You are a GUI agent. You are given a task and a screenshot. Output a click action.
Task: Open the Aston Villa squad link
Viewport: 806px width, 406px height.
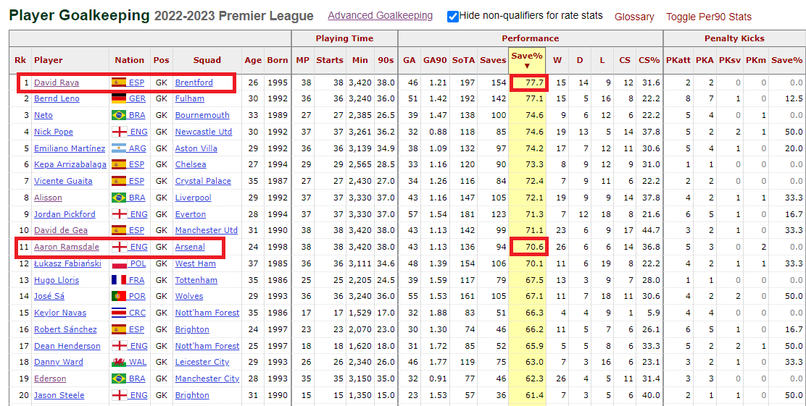pyautogui.click(x=196, y=148)
